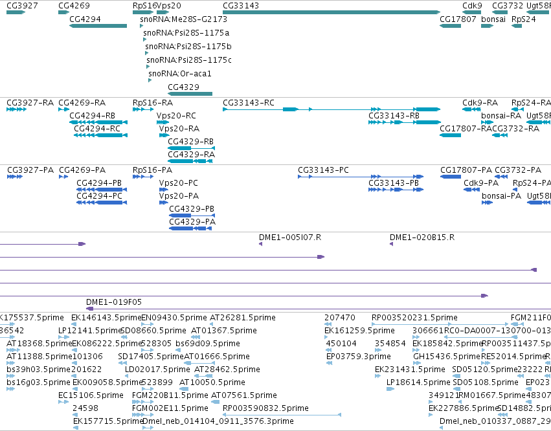Image resolution: width=551 pixels, height=431 pixels.
Task: Open the DME1-005I07.R clone end
Action: 260,244
